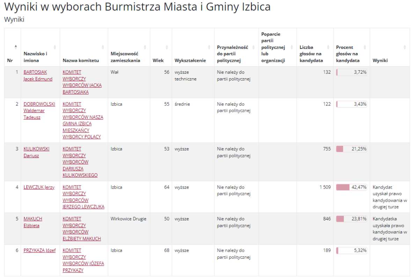Click the Wiek column header
Viewport: 419px width, 279px height.
158,60
